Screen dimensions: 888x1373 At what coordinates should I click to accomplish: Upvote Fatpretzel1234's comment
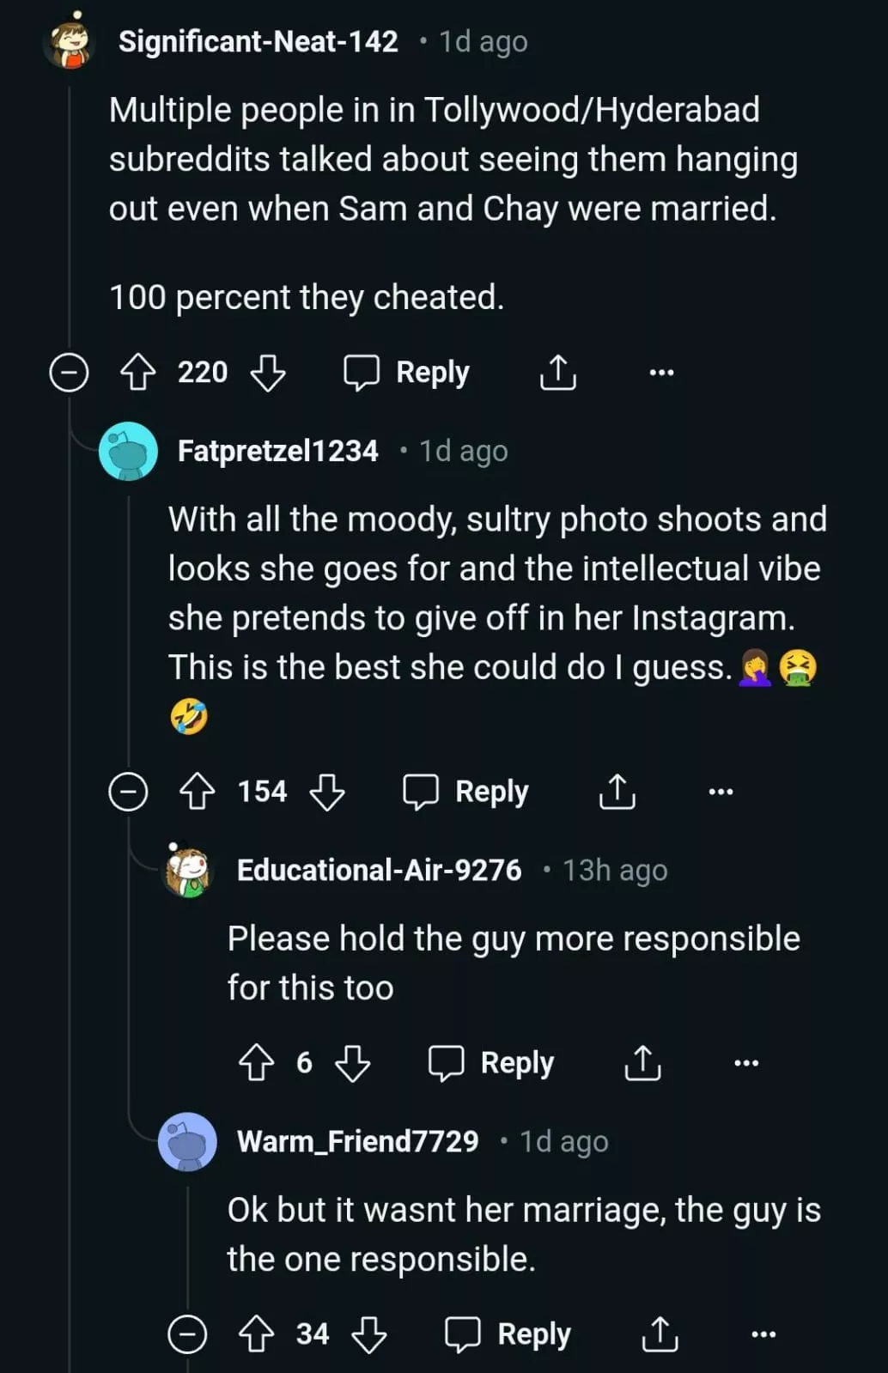coord(197,792)
